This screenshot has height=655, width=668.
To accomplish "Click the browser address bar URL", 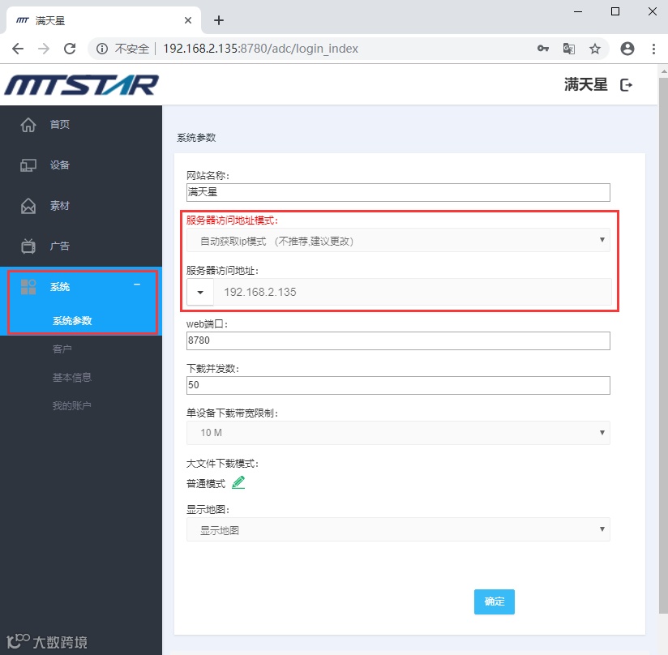I will (x=260, y=49).
